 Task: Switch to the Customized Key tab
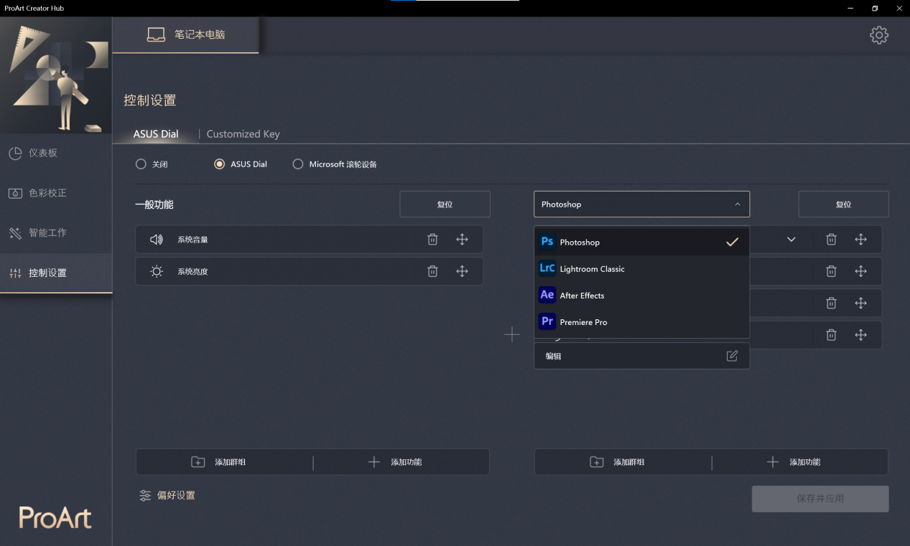(243, 134)
